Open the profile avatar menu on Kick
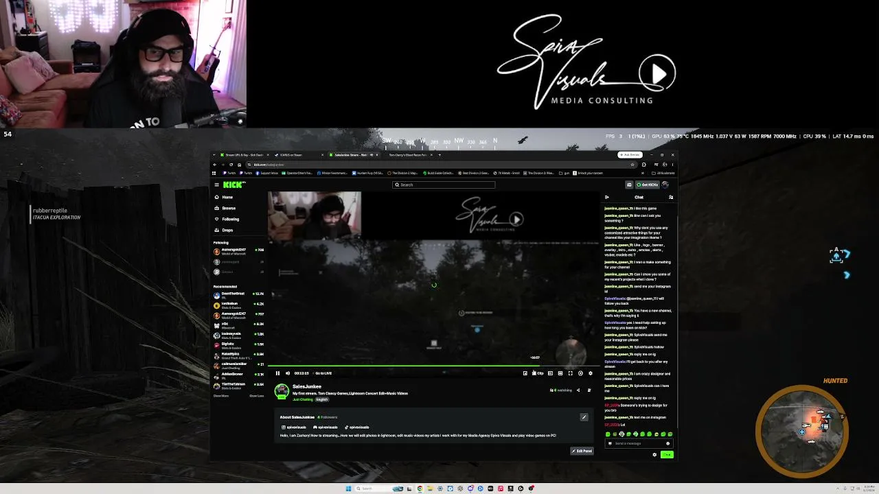The width and height of the screenshot is (879, 494). click(665, 185)
